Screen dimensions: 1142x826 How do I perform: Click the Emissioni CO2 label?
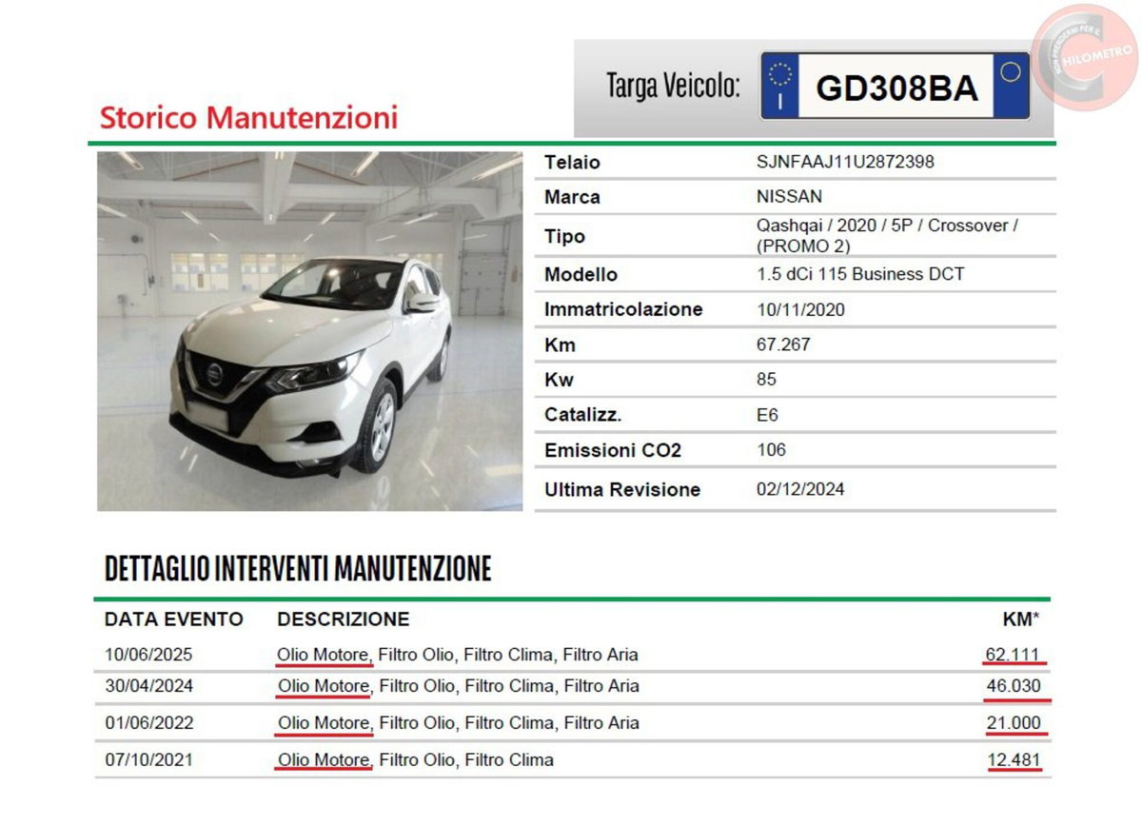[x=613, y=451]
